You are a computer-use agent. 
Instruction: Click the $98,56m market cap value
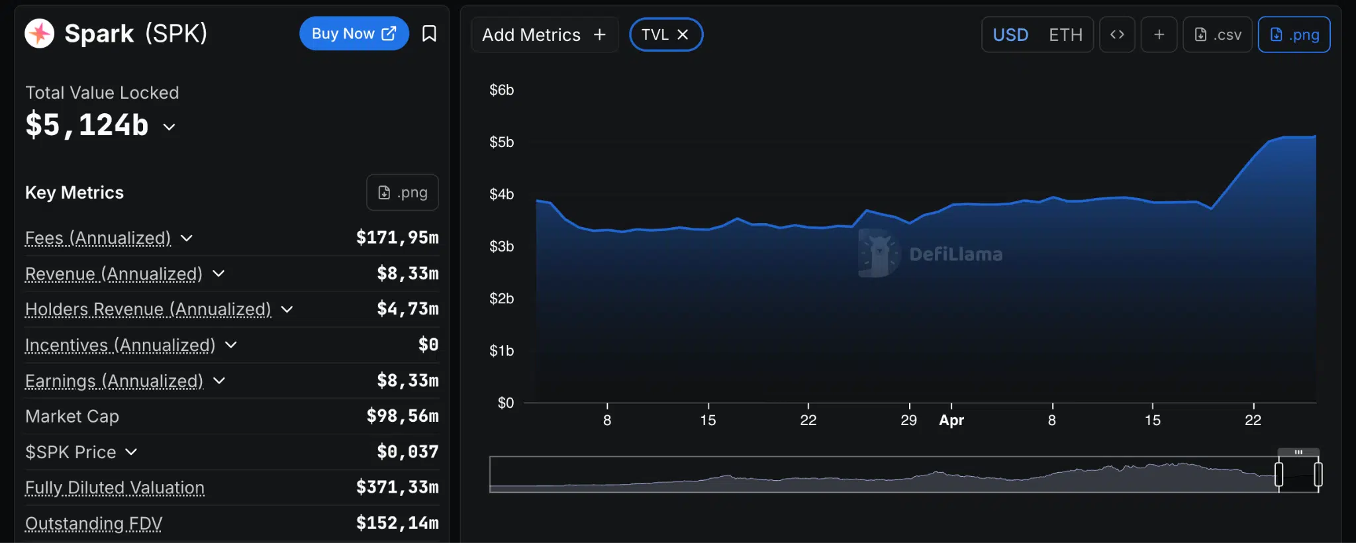click(403, 416)
